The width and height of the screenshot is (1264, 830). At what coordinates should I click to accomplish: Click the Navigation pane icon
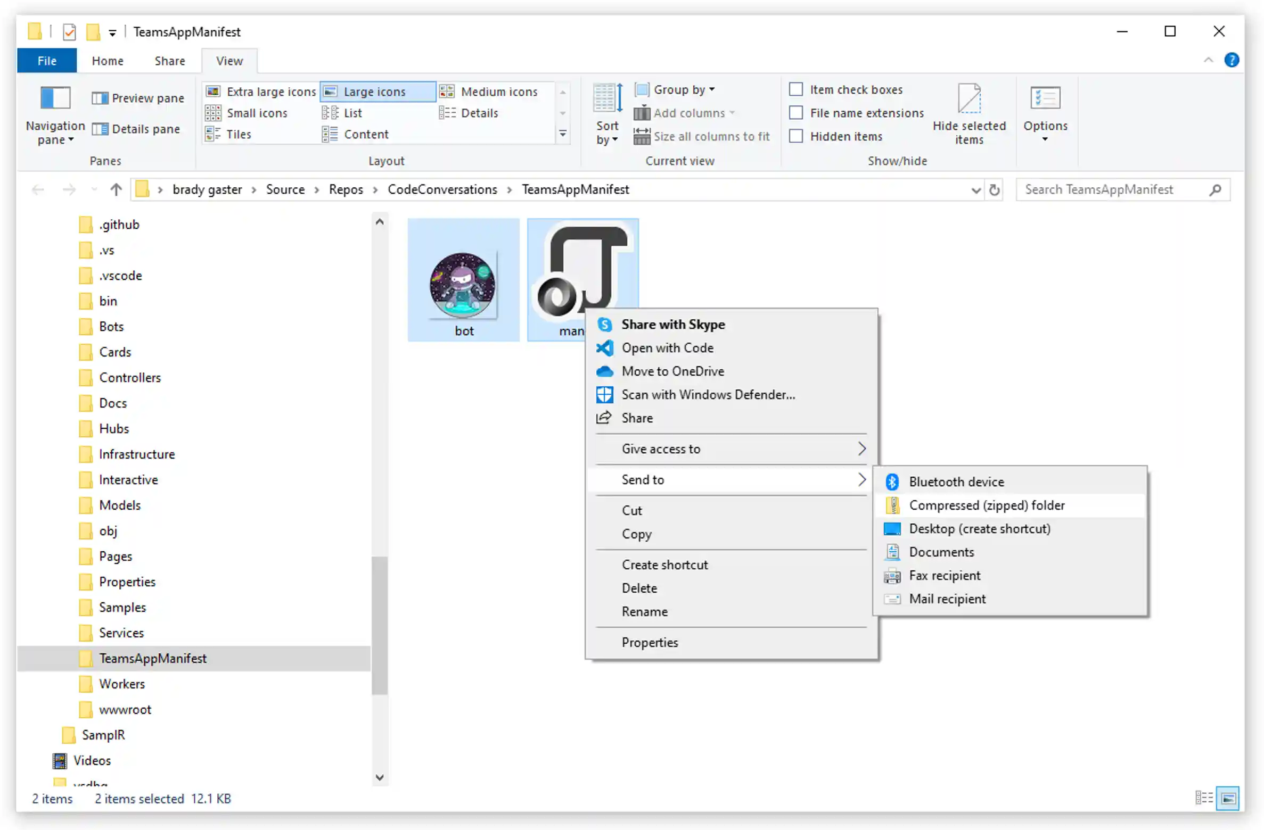click(x=55, y=98)
